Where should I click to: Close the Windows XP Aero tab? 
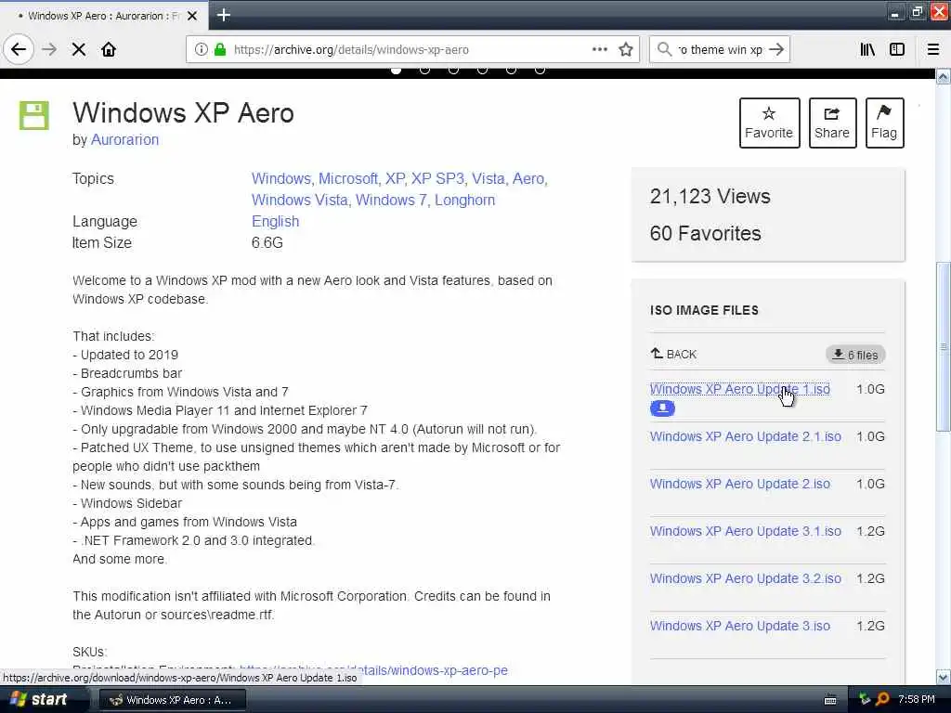(192, 16)
